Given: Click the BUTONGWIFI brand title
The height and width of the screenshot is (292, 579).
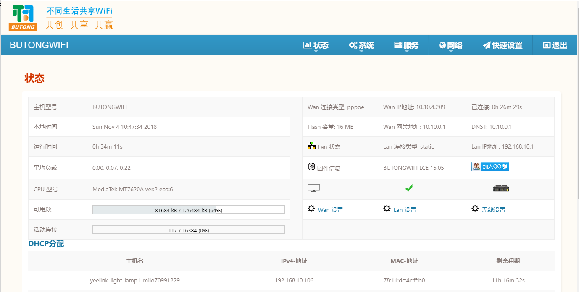Looking at the screenshot, I should [39, 45].
